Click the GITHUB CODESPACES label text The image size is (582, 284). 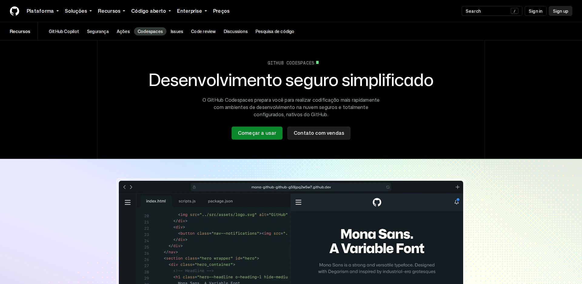pos(291,63)
